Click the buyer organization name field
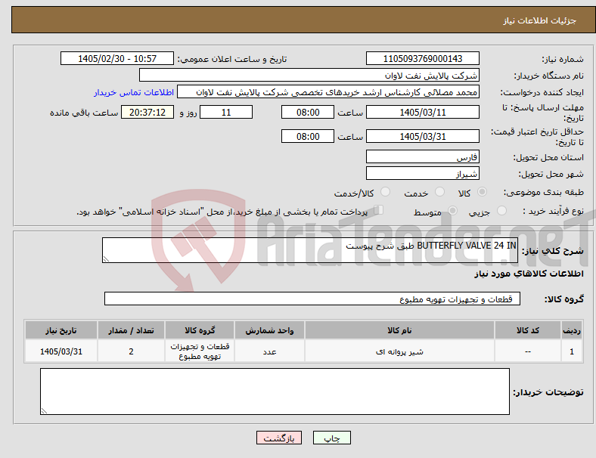596x458 pixels. (x=309, y=75)
